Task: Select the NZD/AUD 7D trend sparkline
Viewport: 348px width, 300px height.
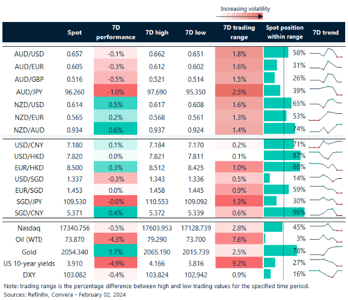Action: (326, 128)
